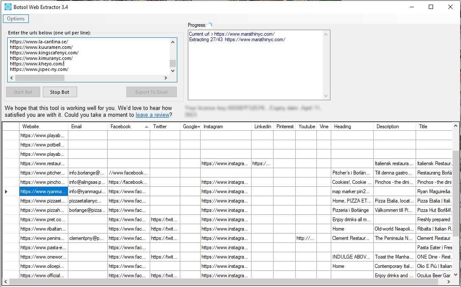The image size is (461, 287).
Task: Click the URL box scroll up arrow
Action: (x=173, y=42)
